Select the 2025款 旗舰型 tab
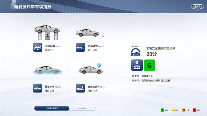This screenshot has height=116, width=207. tap(52, 108)
